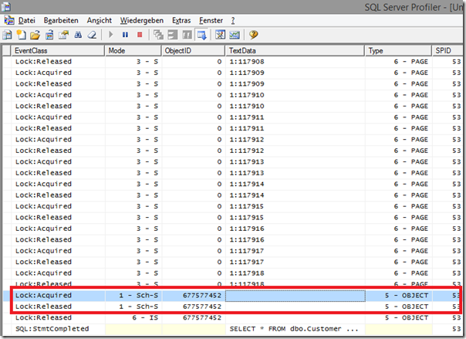Click the SPID column header
This screenshot has height=339, width=466.
pyautogui.click(x=449, y=50)
